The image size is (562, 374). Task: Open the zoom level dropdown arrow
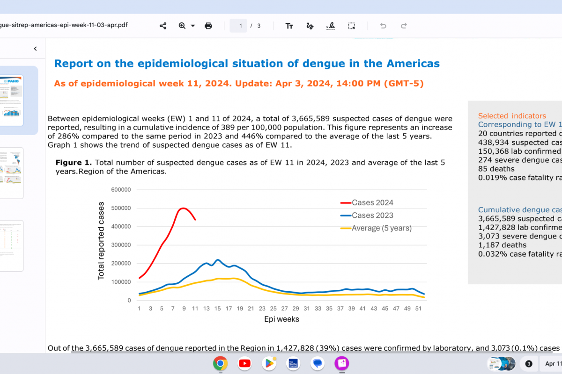point(193,26)
